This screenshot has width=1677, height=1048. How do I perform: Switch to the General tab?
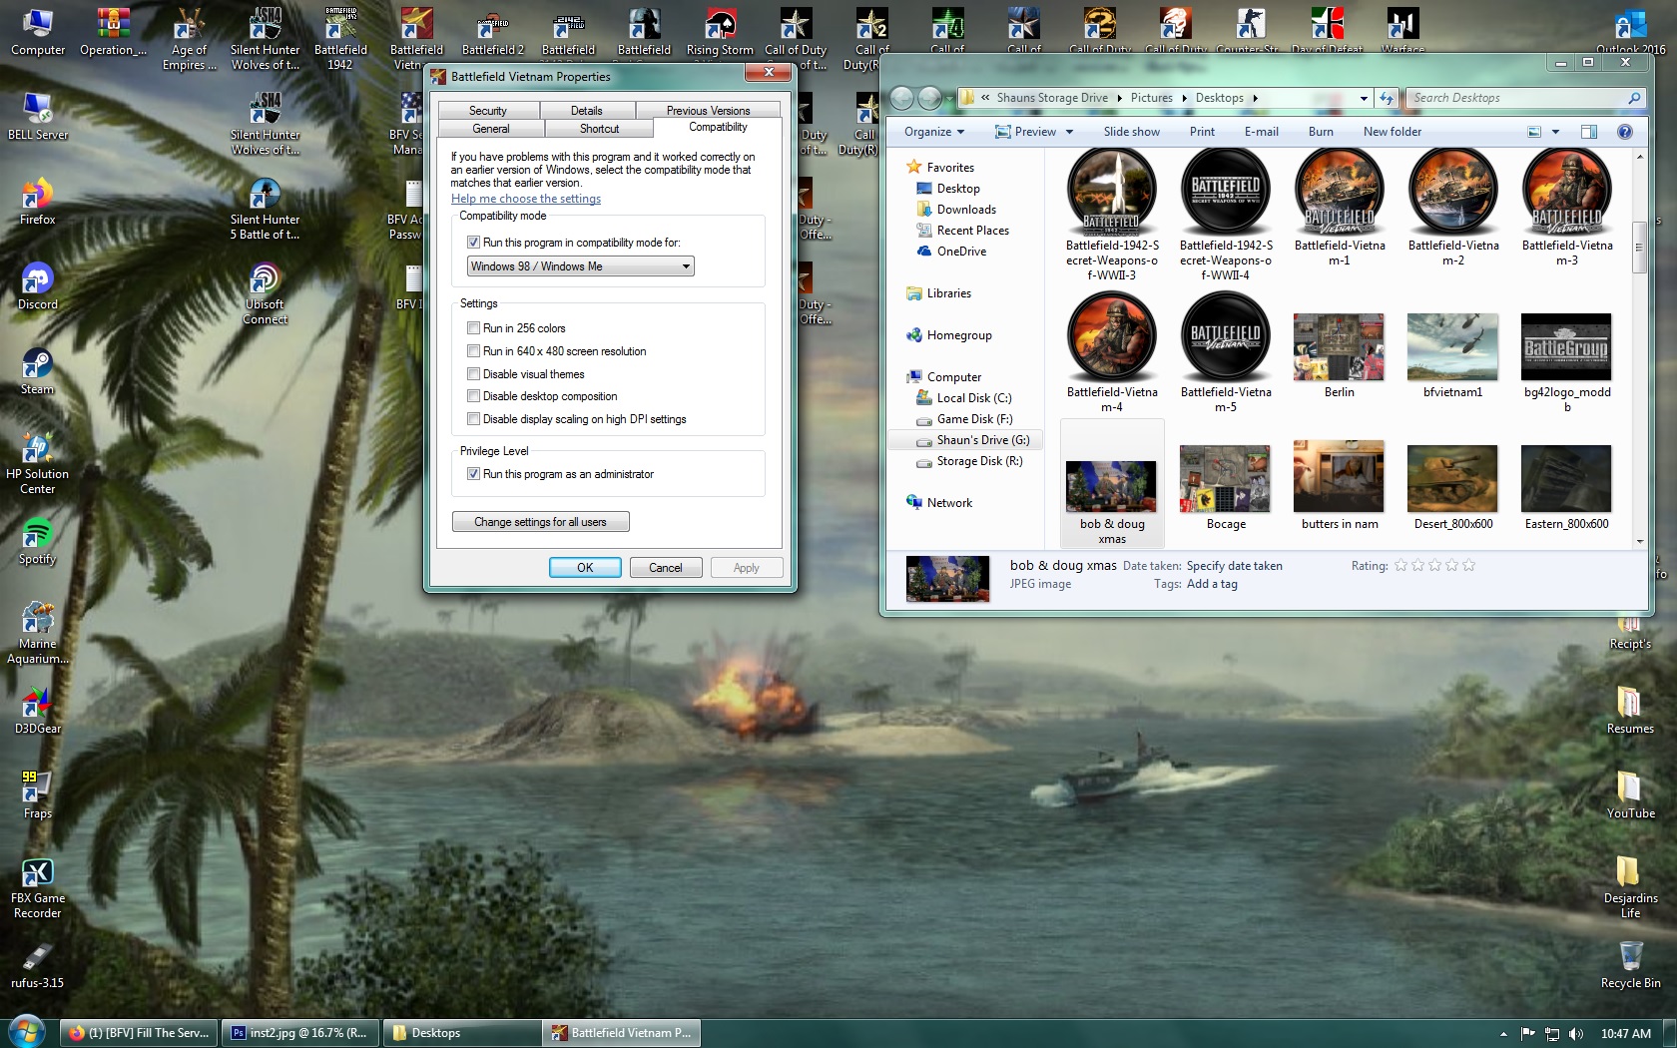[491, 129]
